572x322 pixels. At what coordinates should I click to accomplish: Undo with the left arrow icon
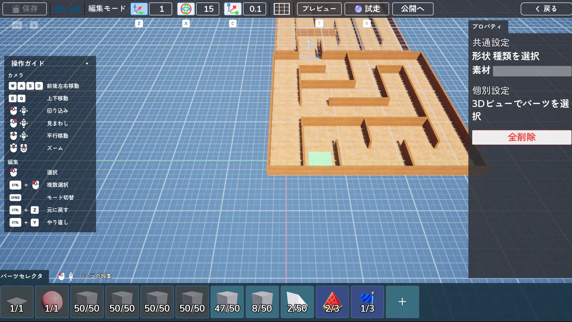pyautogui.click(x=60, y=9)
